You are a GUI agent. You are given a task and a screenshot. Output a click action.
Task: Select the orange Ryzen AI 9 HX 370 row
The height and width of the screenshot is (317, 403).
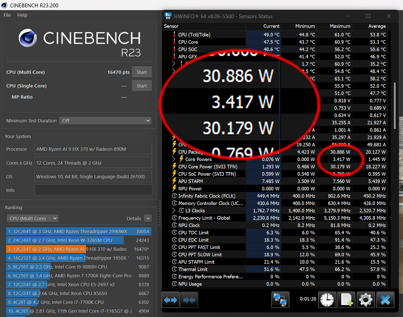pos(79,249)
